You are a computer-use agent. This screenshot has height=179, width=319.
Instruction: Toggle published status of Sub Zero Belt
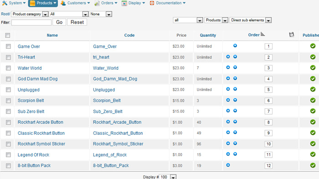[313, 111]
